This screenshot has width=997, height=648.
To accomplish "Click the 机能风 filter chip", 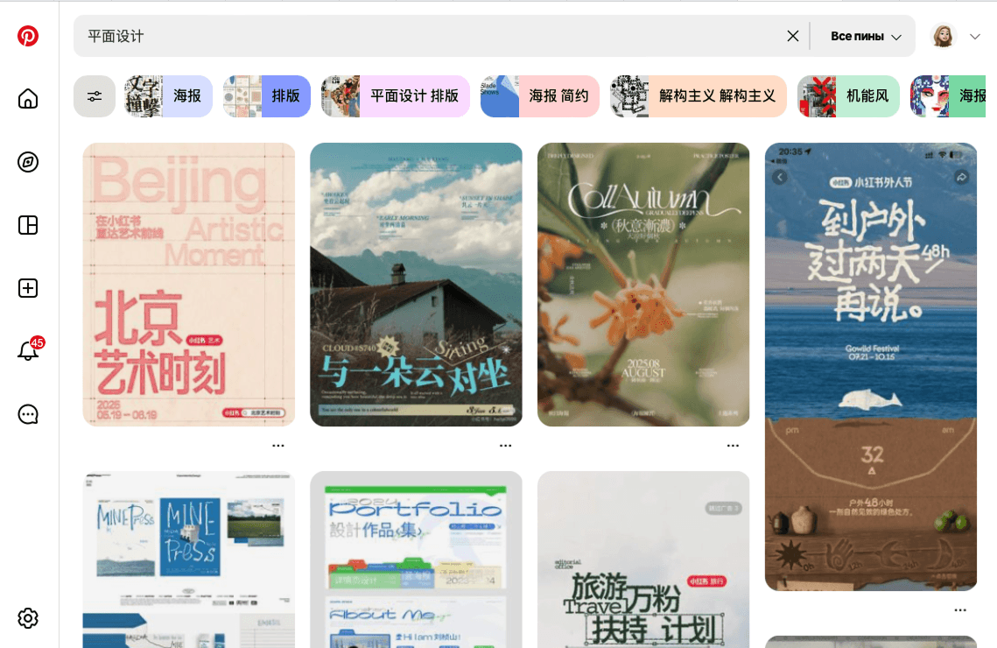I will (x=848, y=96).
